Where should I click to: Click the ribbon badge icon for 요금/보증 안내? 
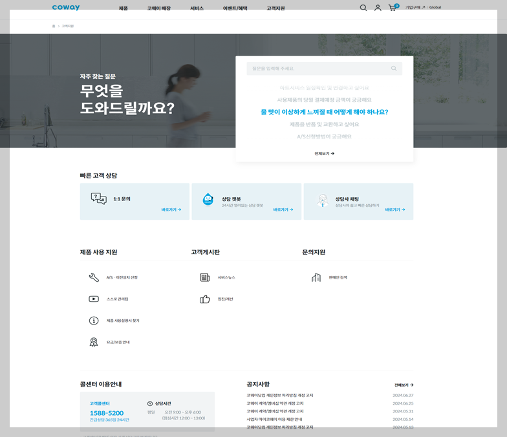(x=94, y=342)
